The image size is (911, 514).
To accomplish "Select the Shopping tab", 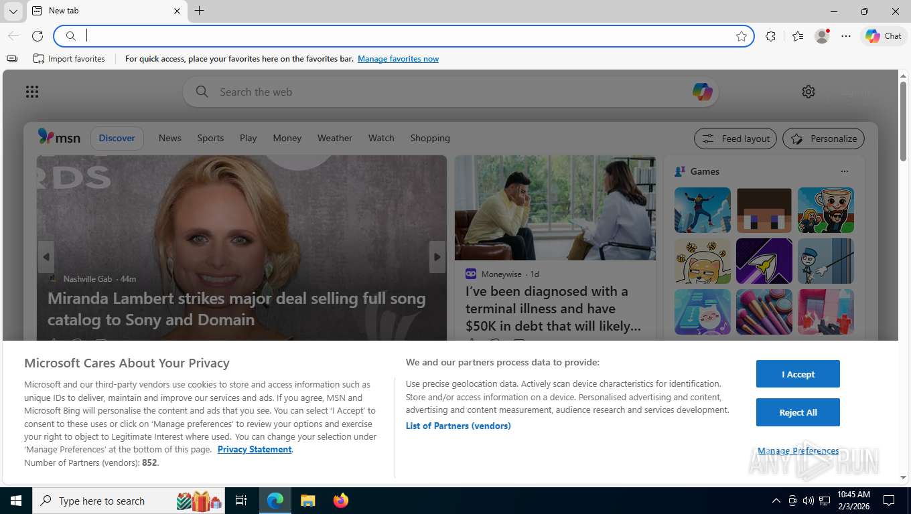I will click(430, 138).
